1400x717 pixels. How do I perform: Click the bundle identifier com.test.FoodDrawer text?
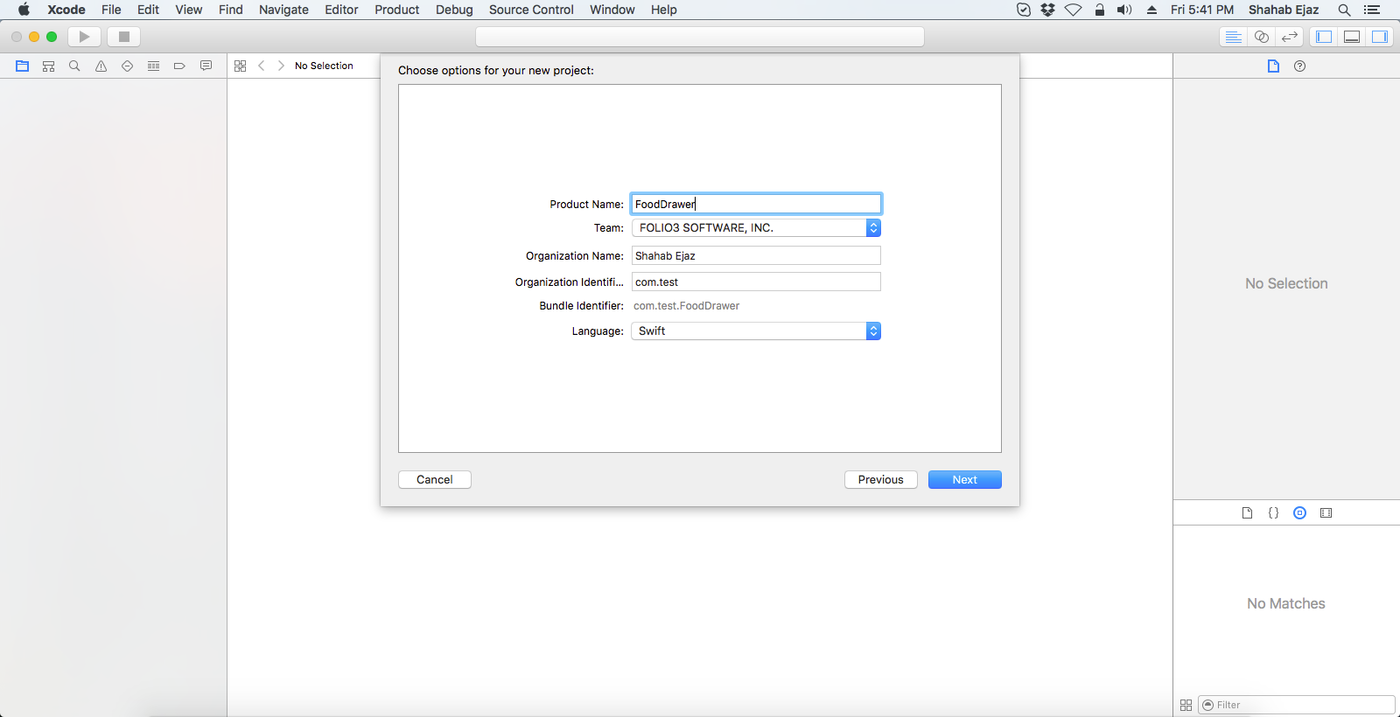(687, 306)
